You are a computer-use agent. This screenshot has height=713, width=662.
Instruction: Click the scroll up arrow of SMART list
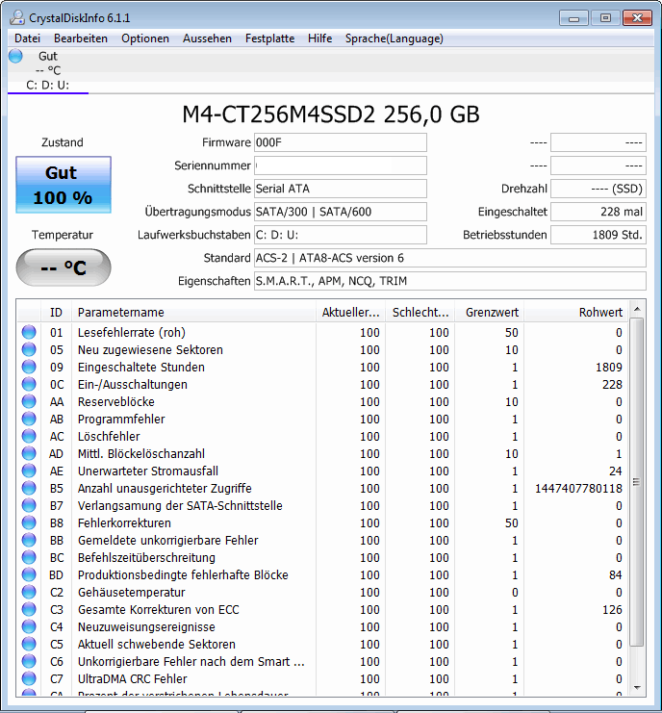(x=637, y=309)
